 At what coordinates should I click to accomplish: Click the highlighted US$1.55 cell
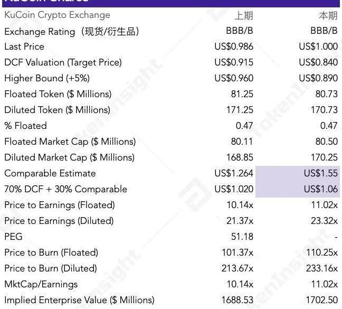pyautogui.click(x=320, y=173)
